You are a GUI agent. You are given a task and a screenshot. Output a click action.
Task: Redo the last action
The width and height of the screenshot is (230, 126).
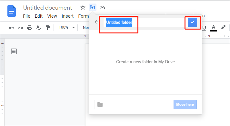[x=21, y=27]
